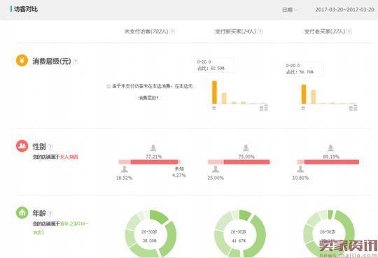Click the 支付新买家(24人) column header
378x258 pixels.
click(x=235, y=31)
